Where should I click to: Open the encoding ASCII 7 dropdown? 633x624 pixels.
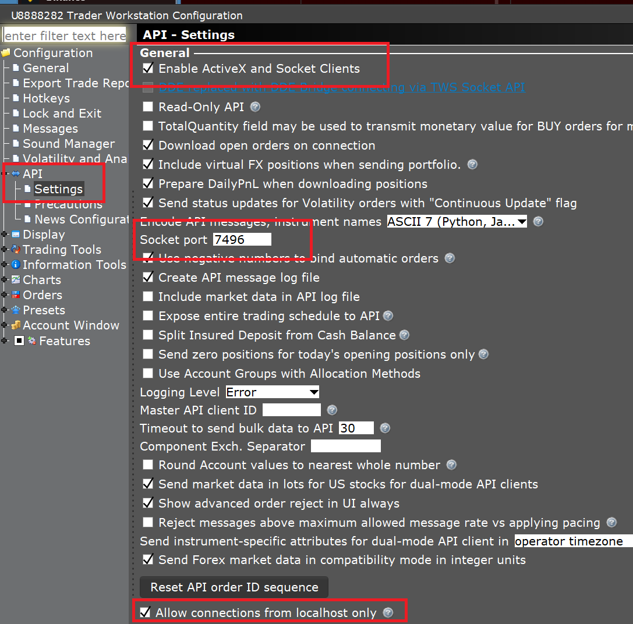tap(457, 221)
